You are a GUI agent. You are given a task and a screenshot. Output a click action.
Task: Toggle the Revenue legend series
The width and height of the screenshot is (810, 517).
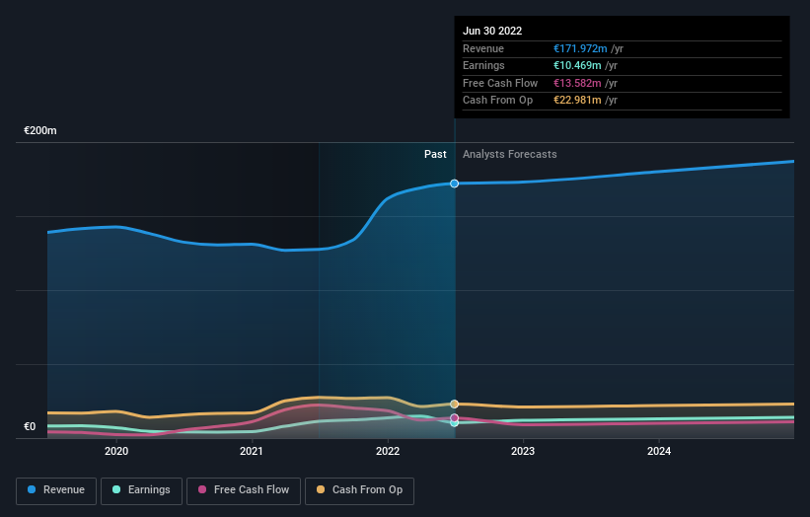click(56, 490)
